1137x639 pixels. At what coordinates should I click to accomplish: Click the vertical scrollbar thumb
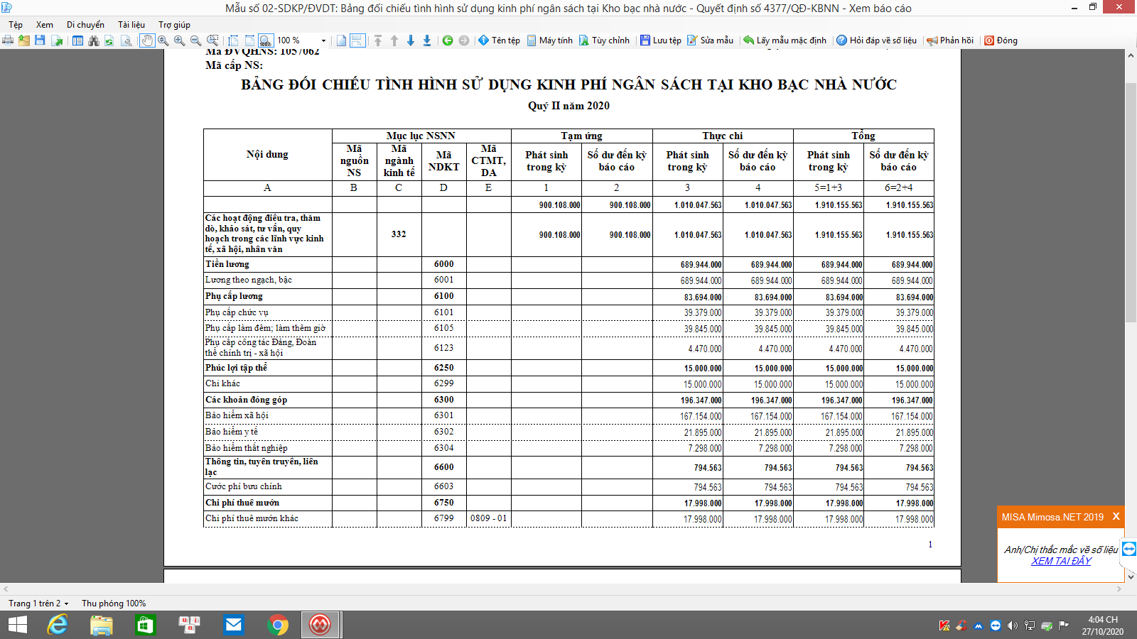(1131, 202)
